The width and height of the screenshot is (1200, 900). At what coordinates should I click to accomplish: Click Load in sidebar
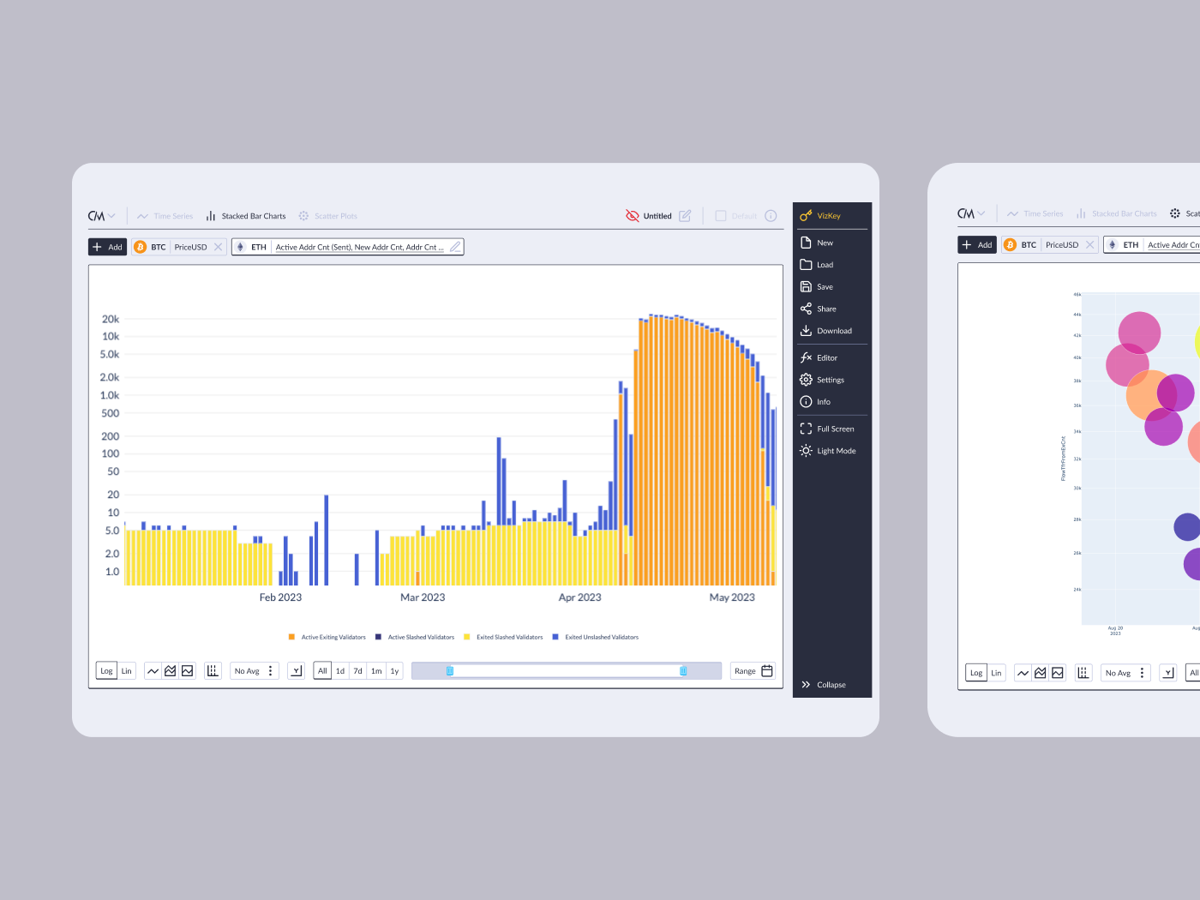click(x=817, y=265)
